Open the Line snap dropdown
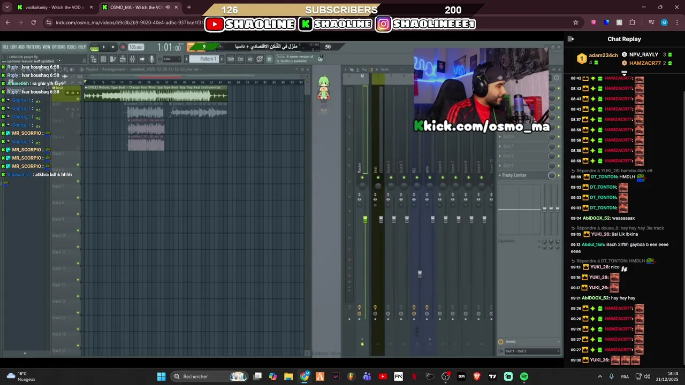The width and height of the screenshot is (685, 385). [x=173, y=59]
